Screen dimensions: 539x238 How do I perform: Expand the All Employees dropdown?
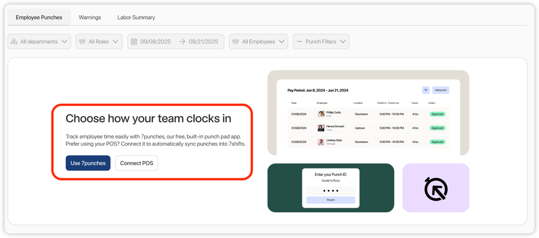pyautogui.click(x=259, y=41)
